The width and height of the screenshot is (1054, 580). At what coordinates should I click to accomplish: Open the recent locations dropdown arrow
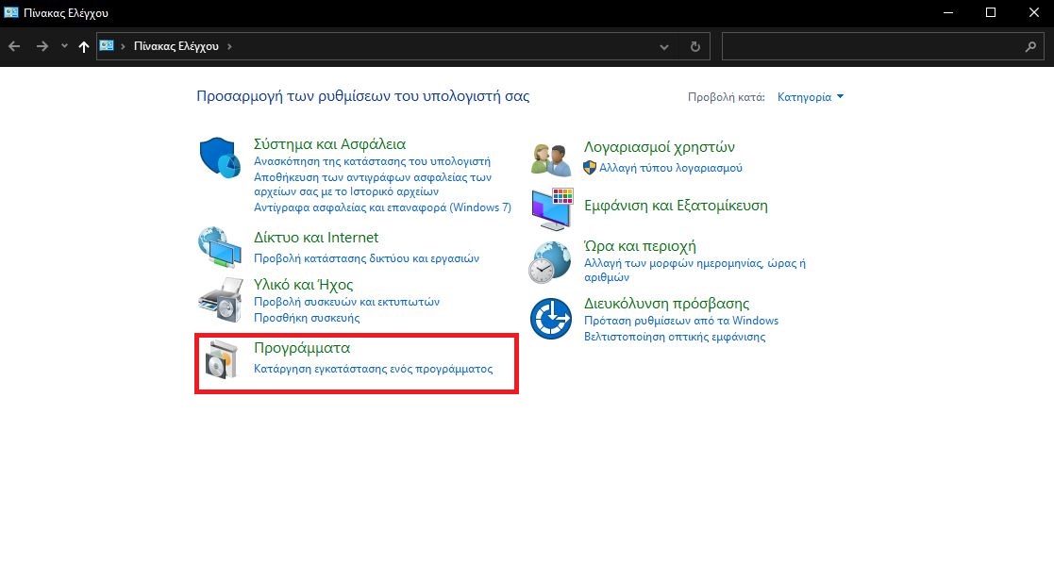tap(64, 46)
